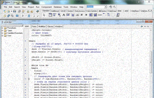This screenshot has width=154, height=98.
Task: Click the Save disk icon in toolbar
Action: [x=15, y=11]
